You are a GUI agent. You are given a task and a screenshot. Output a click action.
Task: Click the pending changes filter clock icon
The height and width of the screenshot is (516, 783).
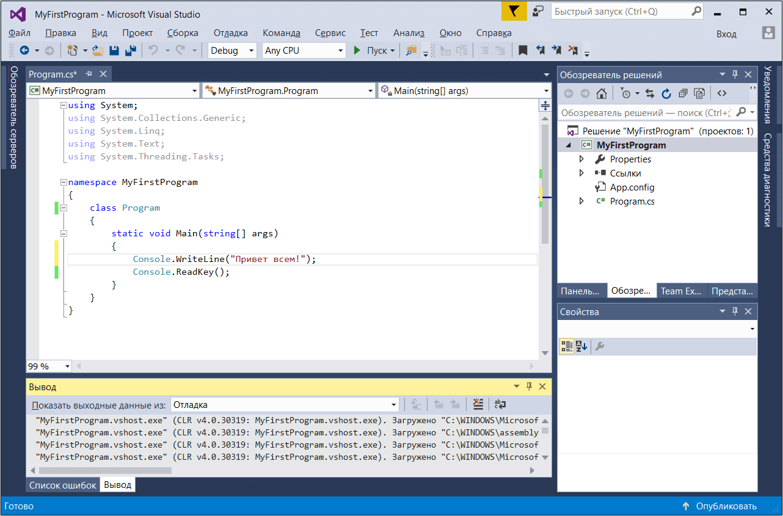625,93
